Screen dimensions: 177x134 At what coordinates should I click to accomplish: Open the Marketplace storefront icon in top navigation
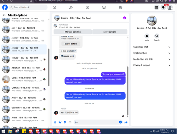(104, 7)
